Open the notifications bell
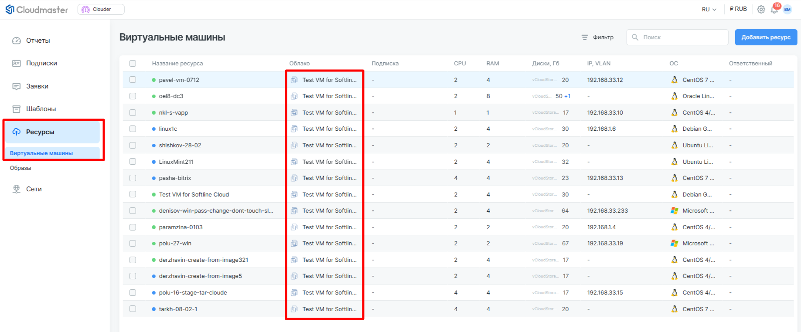 pos(774,10)
